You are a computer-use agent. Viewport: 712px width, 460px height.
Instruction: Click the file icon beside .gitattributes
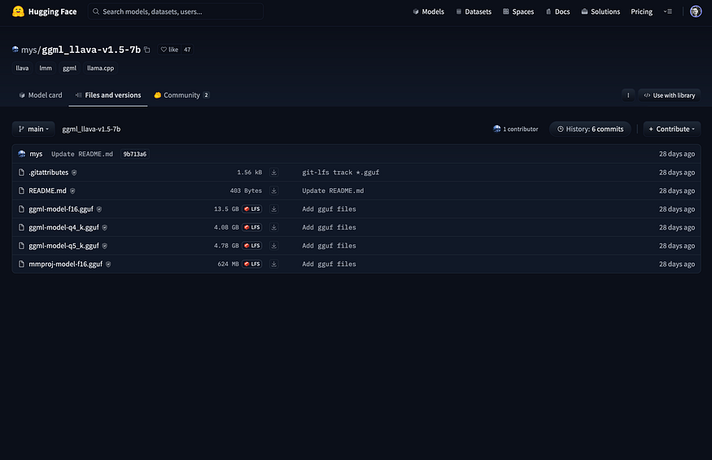[21, 173]
